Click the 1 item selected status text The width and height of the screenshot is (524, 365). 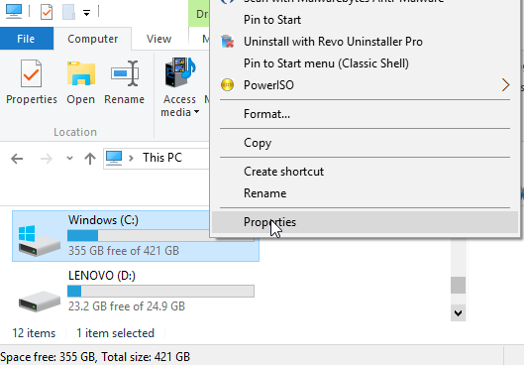(115, 333)
